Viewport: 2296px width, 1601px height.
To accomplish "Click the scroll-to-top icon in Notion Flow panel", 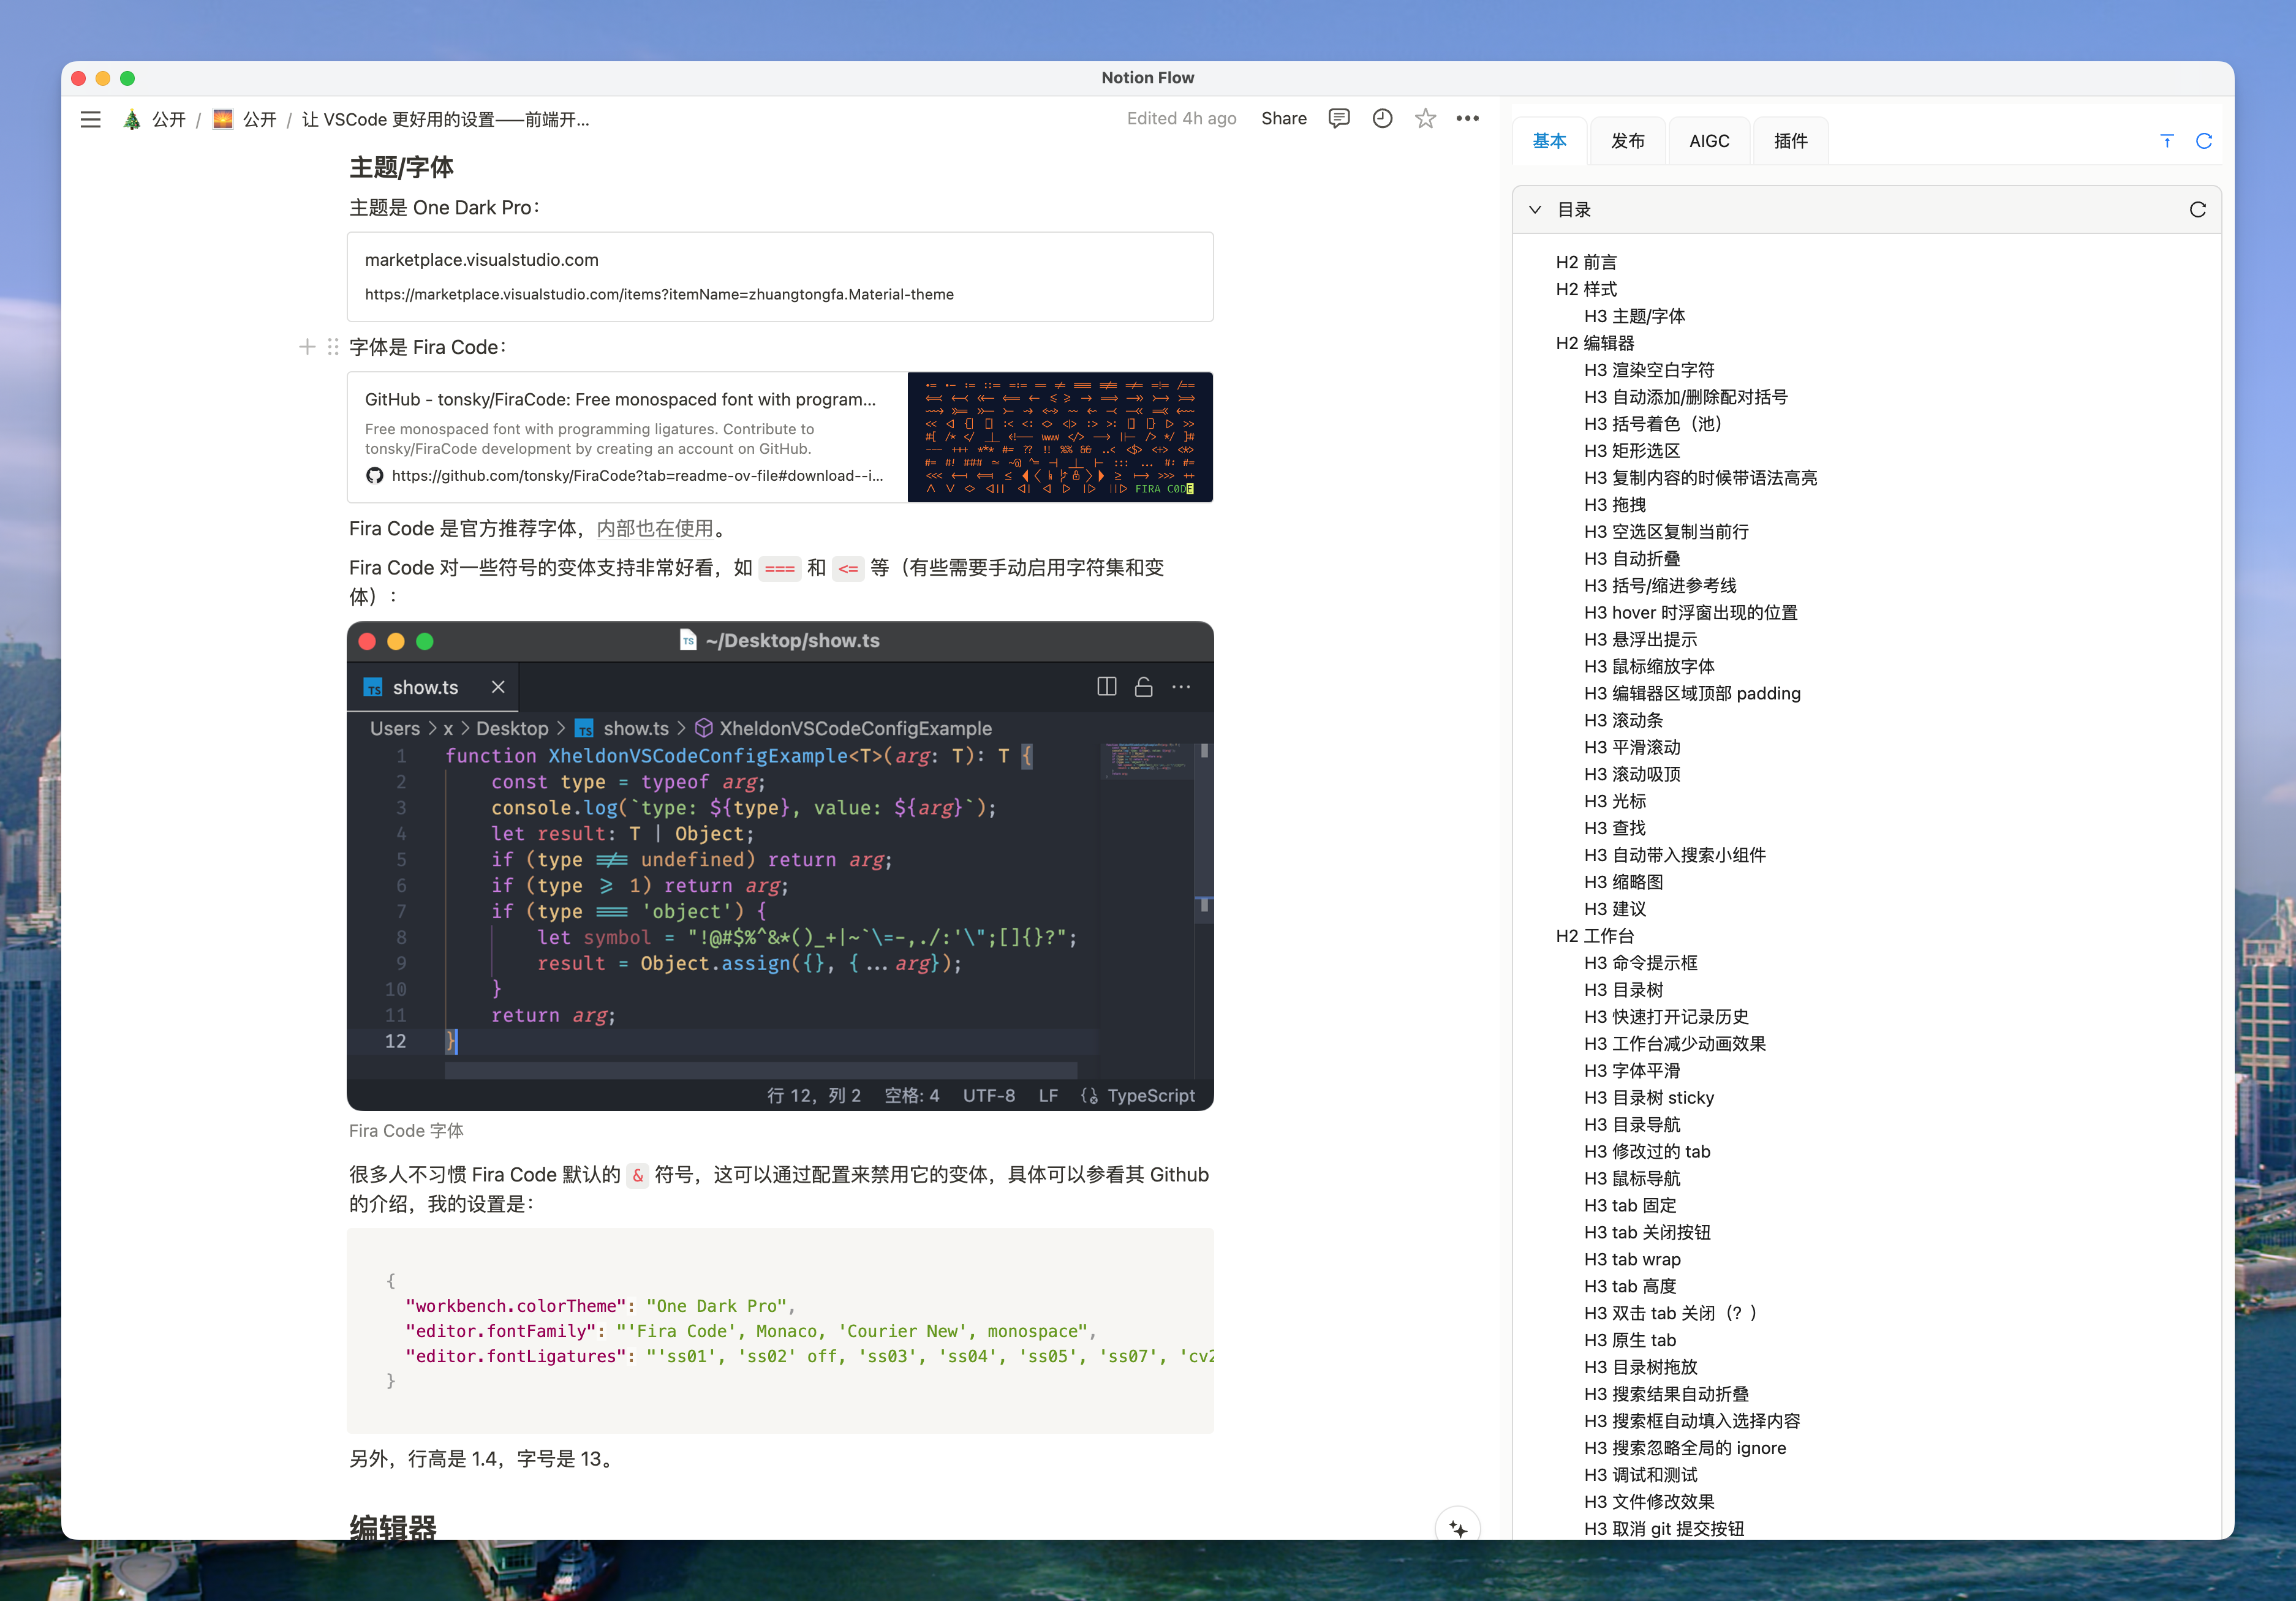I will pos(2166,141).
